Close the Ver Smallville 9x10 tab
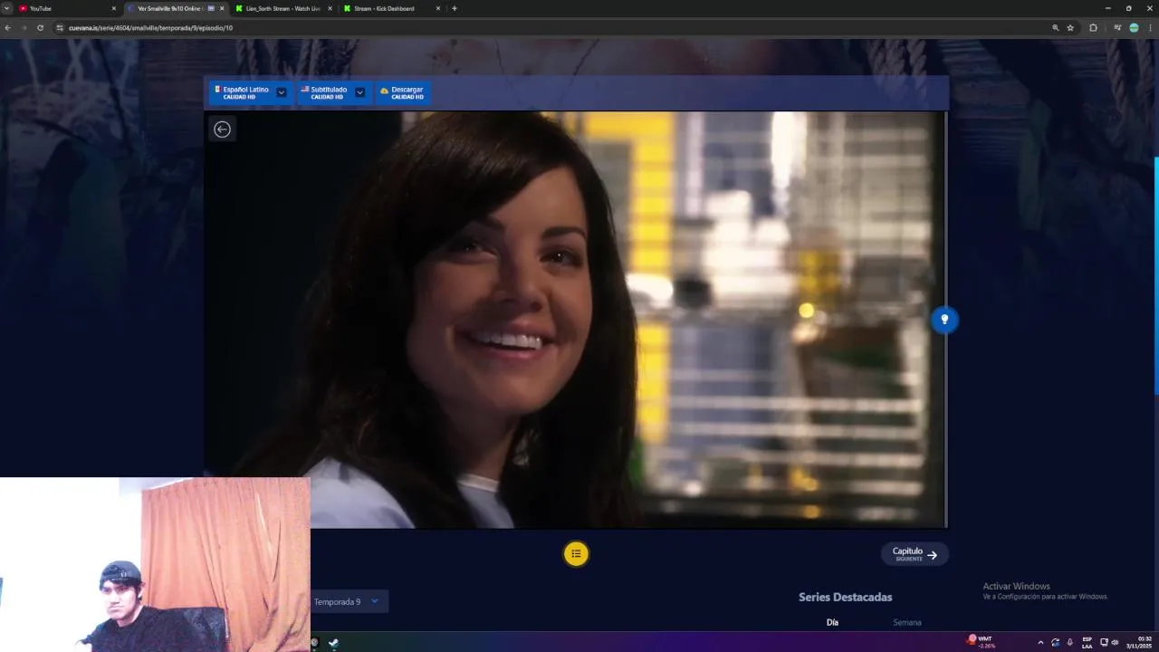The image size is (1159, 652). coord(222,8)
